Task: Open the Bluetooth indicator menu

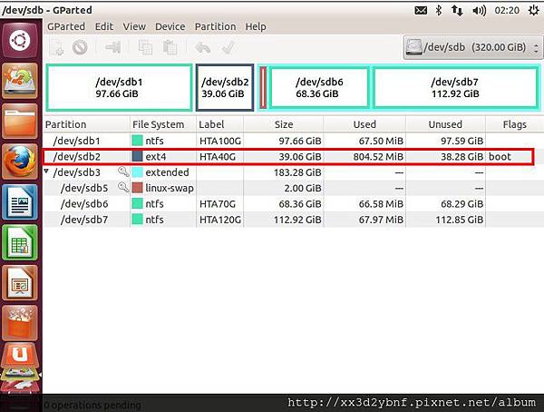Action: [439, 10]
